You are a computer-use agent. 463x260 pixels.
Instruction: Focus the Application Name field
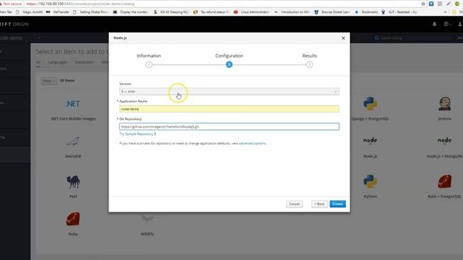coord(229,109)
